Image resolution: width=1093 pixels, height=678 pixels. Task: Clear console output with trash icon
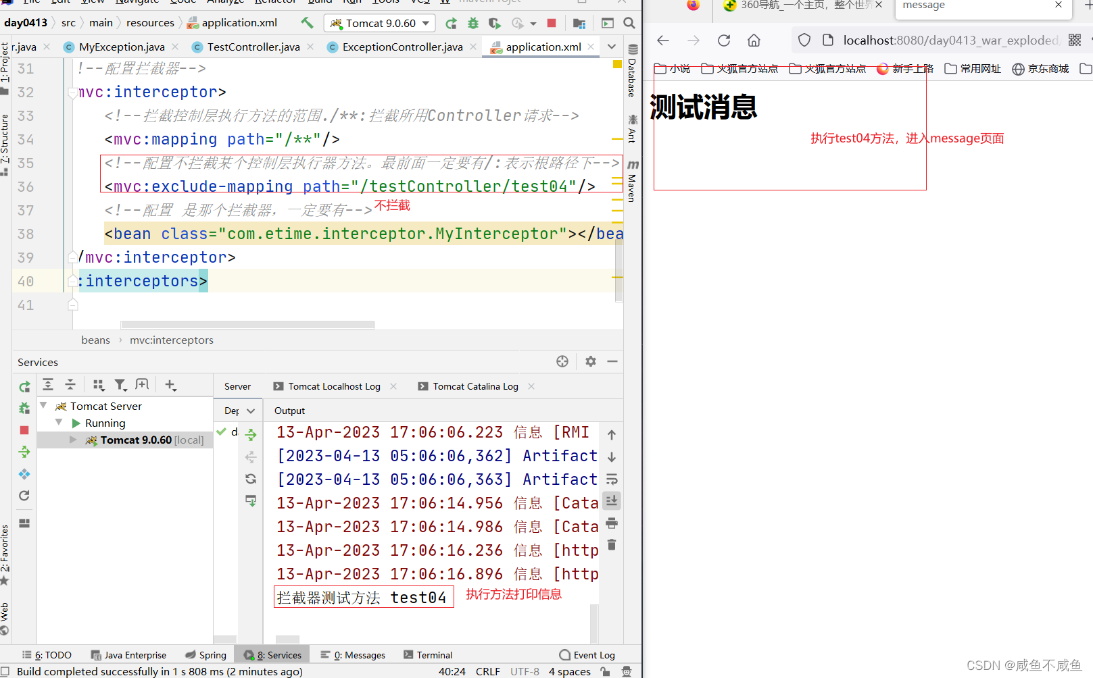click(612, 544)
